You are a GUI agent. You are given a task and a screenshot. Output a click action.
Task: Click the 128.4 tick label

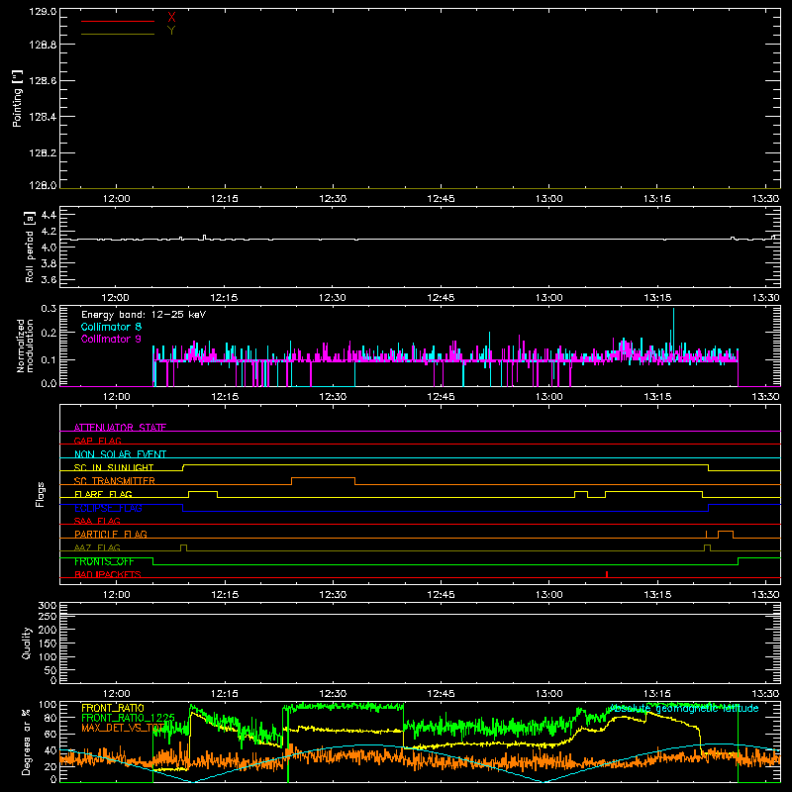click(x=43, y=117)
